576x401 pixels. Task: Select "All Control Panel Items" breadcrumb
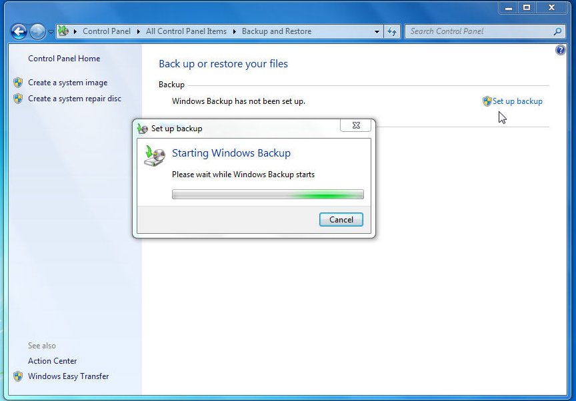[186, 31]
